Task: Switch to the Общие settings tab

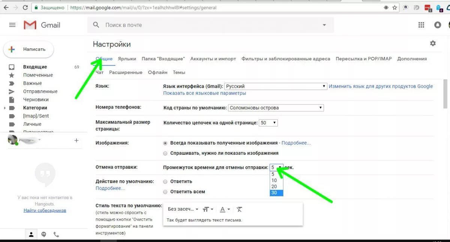Action: coord(104,59)
